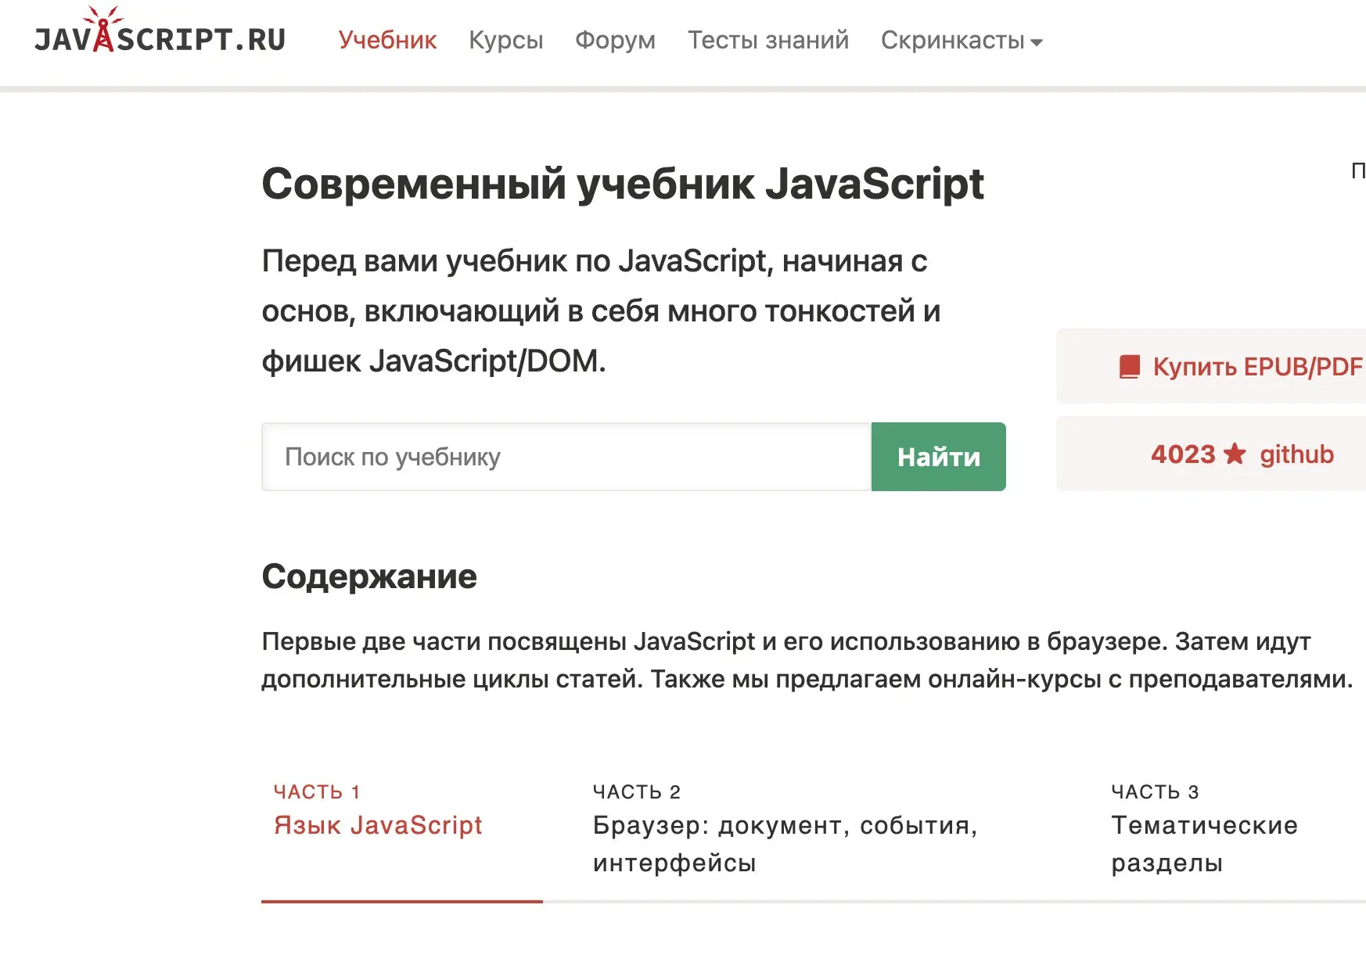Go to the Курсы section
This screenshot has width=1366, height=962.
505,40
